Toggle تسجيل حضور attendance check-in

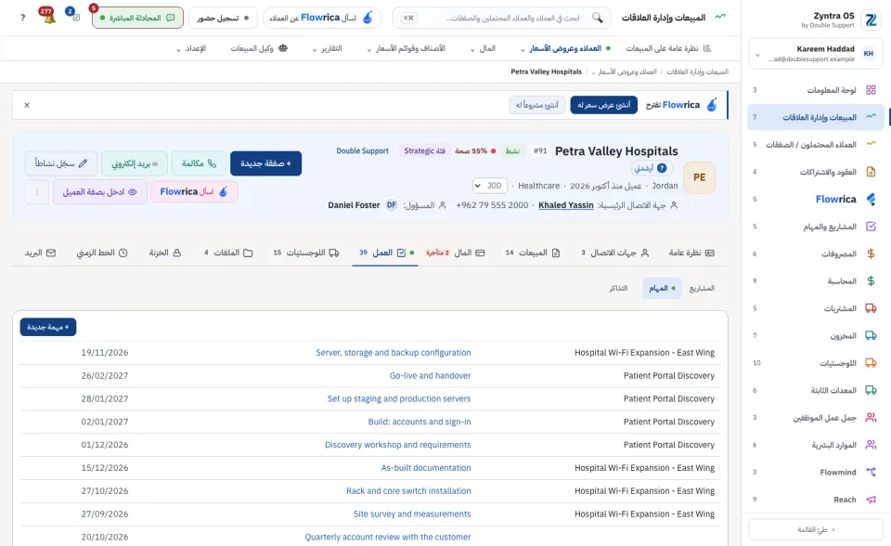click(x=223, y=18)
